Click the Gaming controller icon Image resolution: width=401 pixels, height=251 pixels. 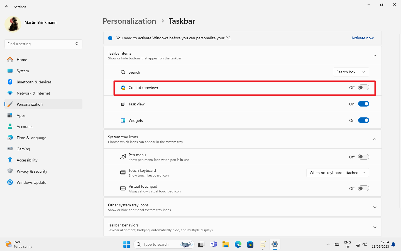point(10,149)
